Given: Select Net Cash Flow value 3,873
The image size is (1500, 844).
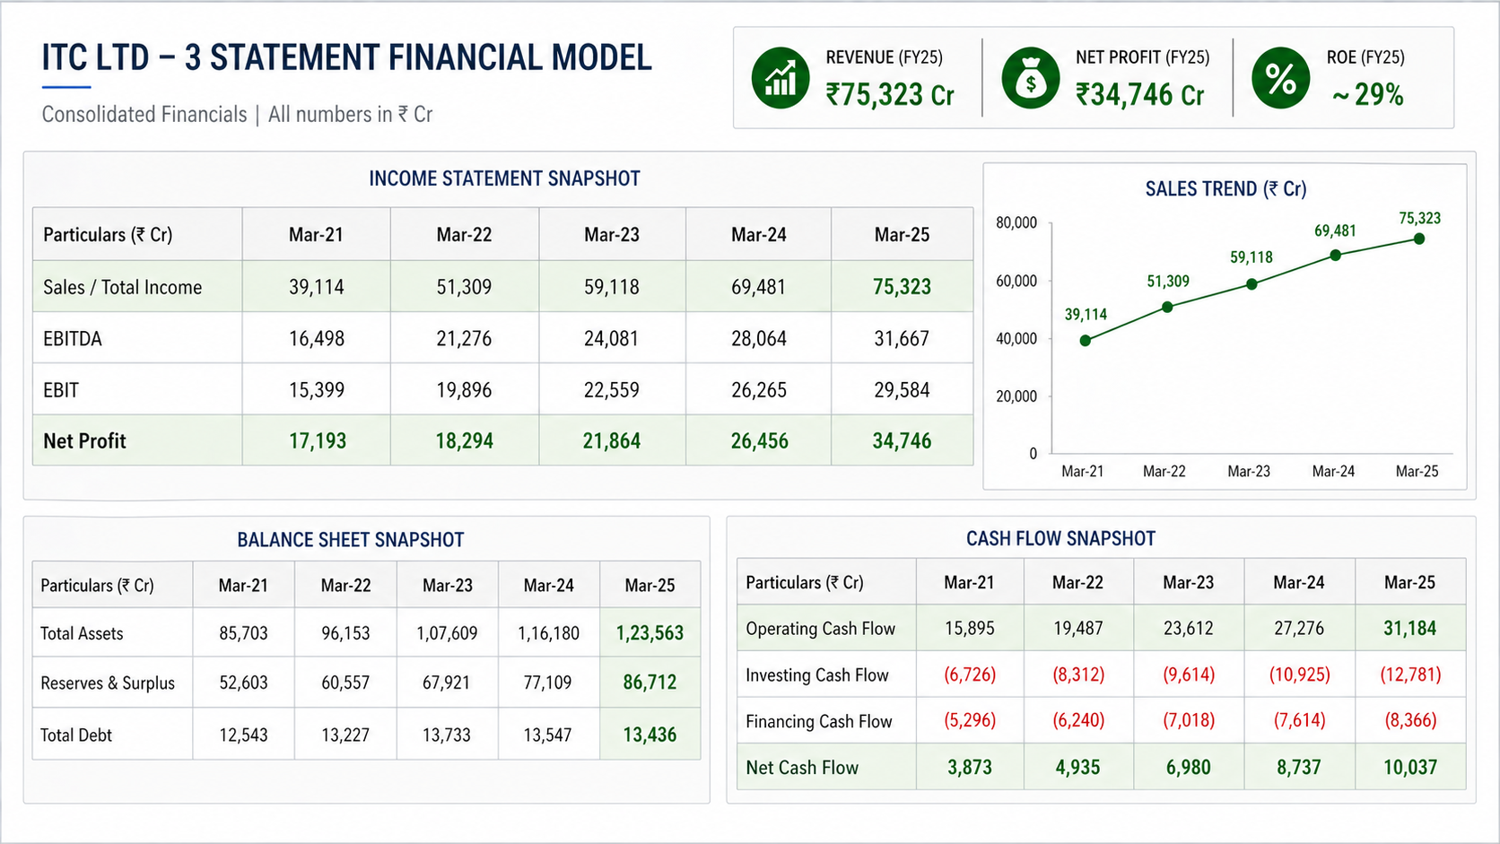Looking at the screenshot, I should (970, 768).
